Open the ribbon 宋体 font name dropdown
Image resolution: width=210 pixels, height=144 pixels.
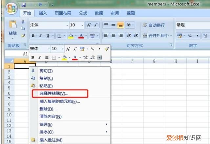point(67,25)
